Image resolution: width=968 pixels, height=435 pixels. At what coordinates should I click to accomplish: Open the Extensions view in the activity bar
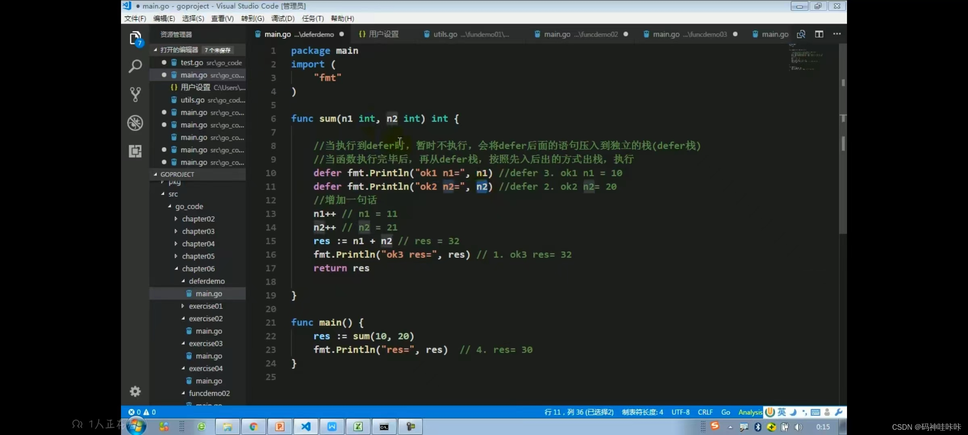[x=135, y=151]
